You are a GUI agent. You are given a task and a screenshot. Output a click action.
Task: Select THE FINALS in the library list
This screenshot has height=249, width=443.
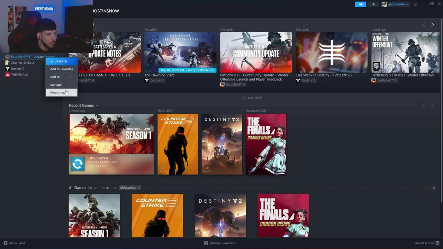(19, 75)
